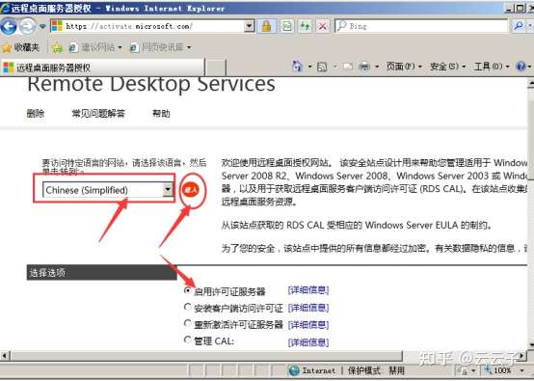This screenshot has width=534, height=381.
Task: Open the 帮助 link on the page
Action: click(161, 113)
